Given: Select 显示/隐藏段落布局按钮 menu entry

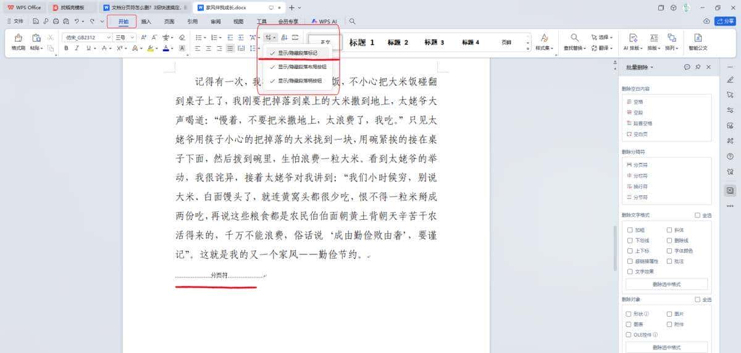Looking at the screenshot, I should click(298, 67).
